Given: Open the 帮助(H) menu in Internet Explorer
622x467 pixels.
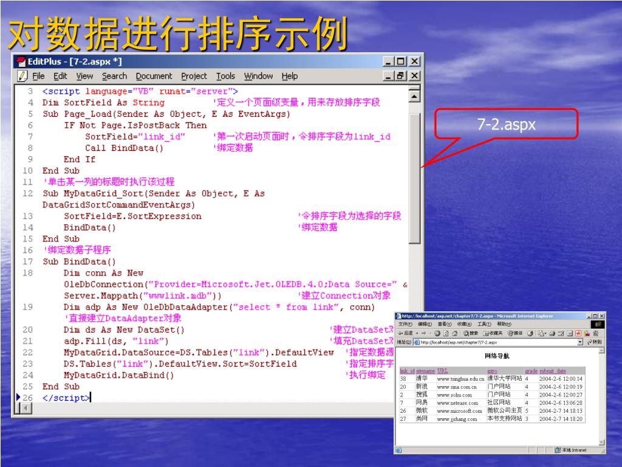Looking at the screenshot, I should (x=504, y=324).
